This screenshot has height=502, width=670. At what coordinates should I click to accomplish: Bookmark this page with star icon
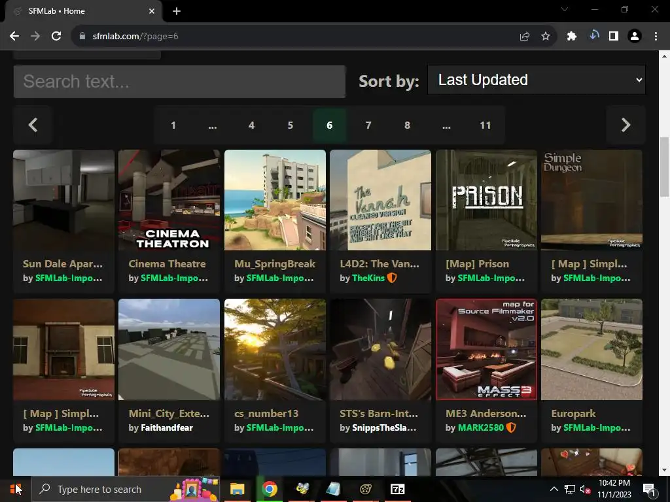(546, 37)
